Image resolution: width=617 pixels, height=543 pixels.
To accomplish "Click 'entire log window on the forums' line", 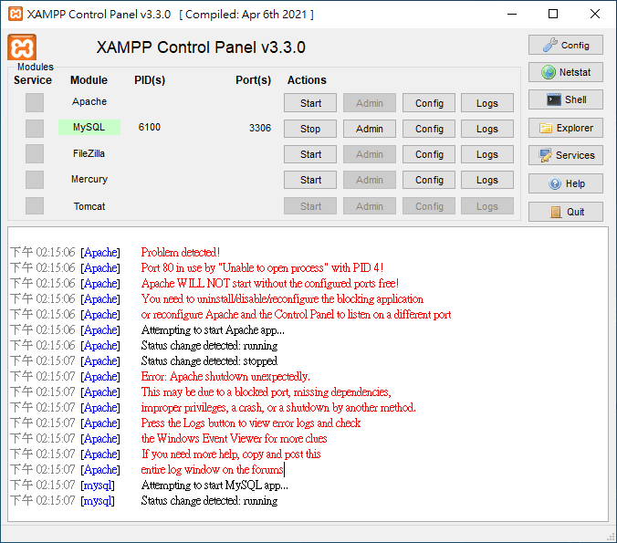I will 212,469.
